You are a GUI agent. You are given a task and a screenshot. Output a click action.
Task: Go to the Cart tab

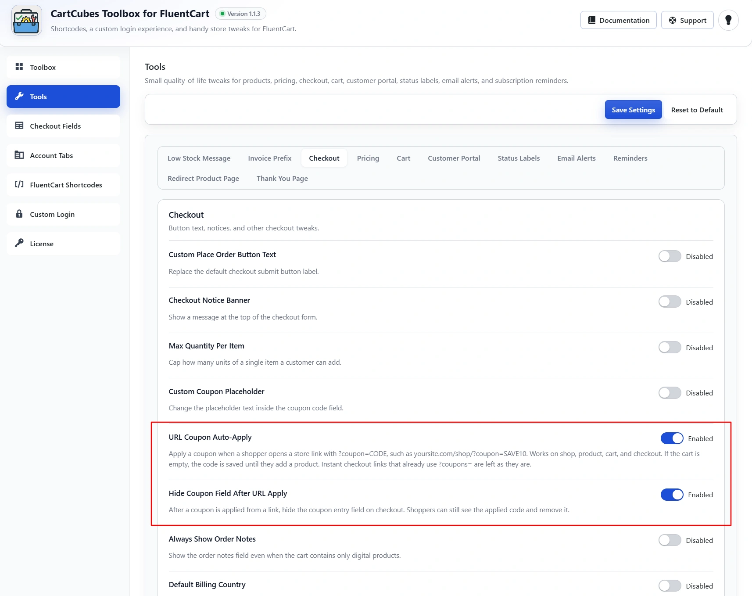(x=404, y=158)
